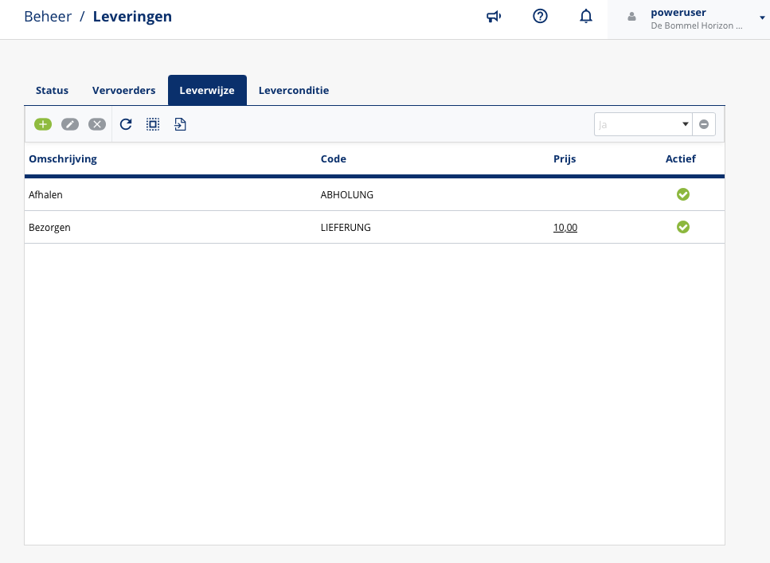Click the 10,00 price link for Bezorgen

point(565,228)
